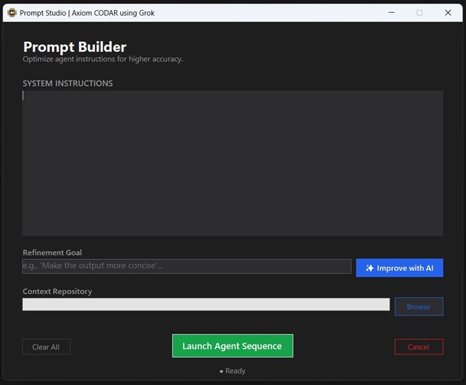Screen dimensions: 466x385
Task: Close the Prompt Studio window
Action: point(448,13)
